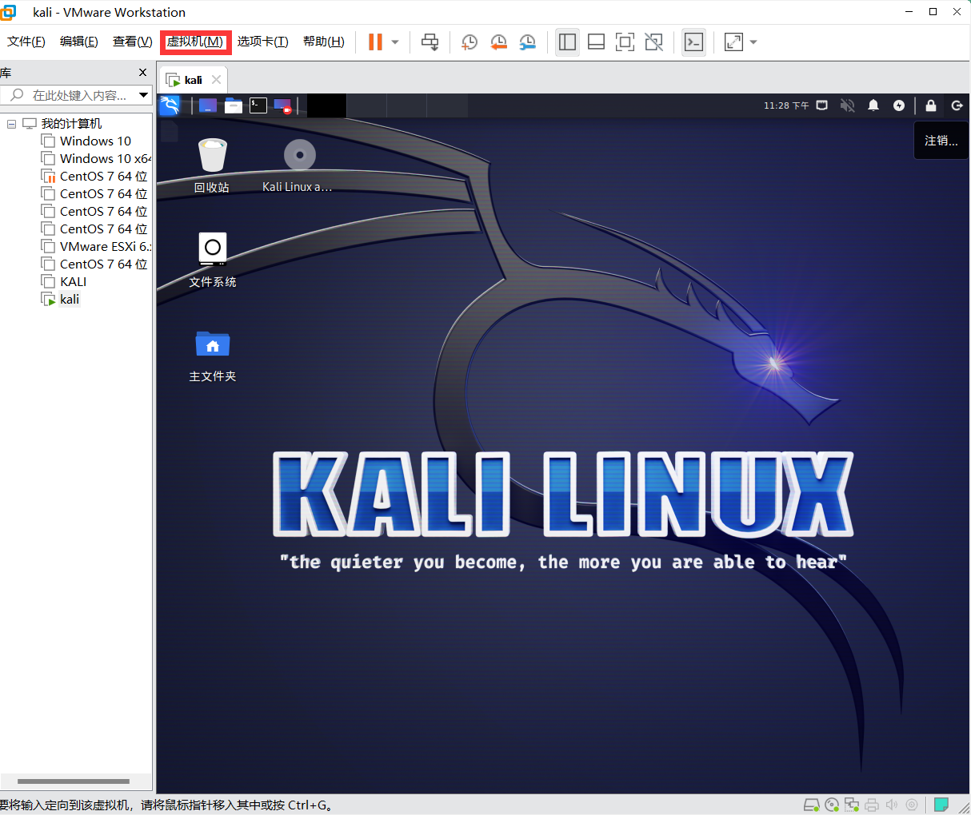Open the Kali Linux disc desktop icon
Image resolution: width=971 pixels, height=815 pixels.
pyautogui.click(x=298, y=165)
